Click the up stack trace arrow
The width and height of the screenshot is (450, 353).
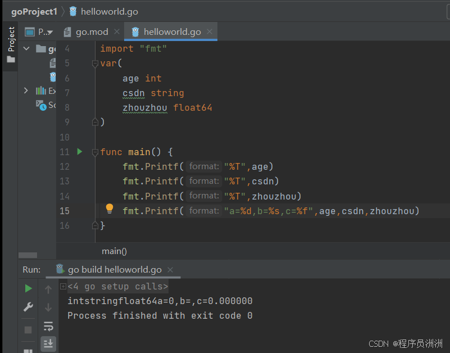[x=48, y=289]
